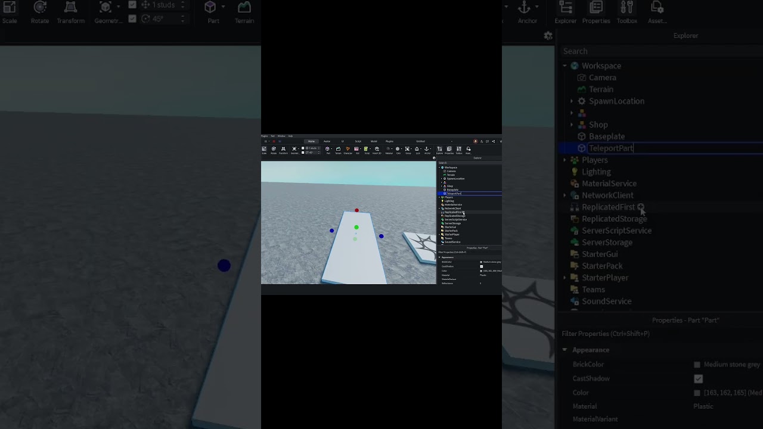The image size is (763, 429).
Task: Toggle the CastShadow checkbox in the small Studio window
Action: click(482, 266)
